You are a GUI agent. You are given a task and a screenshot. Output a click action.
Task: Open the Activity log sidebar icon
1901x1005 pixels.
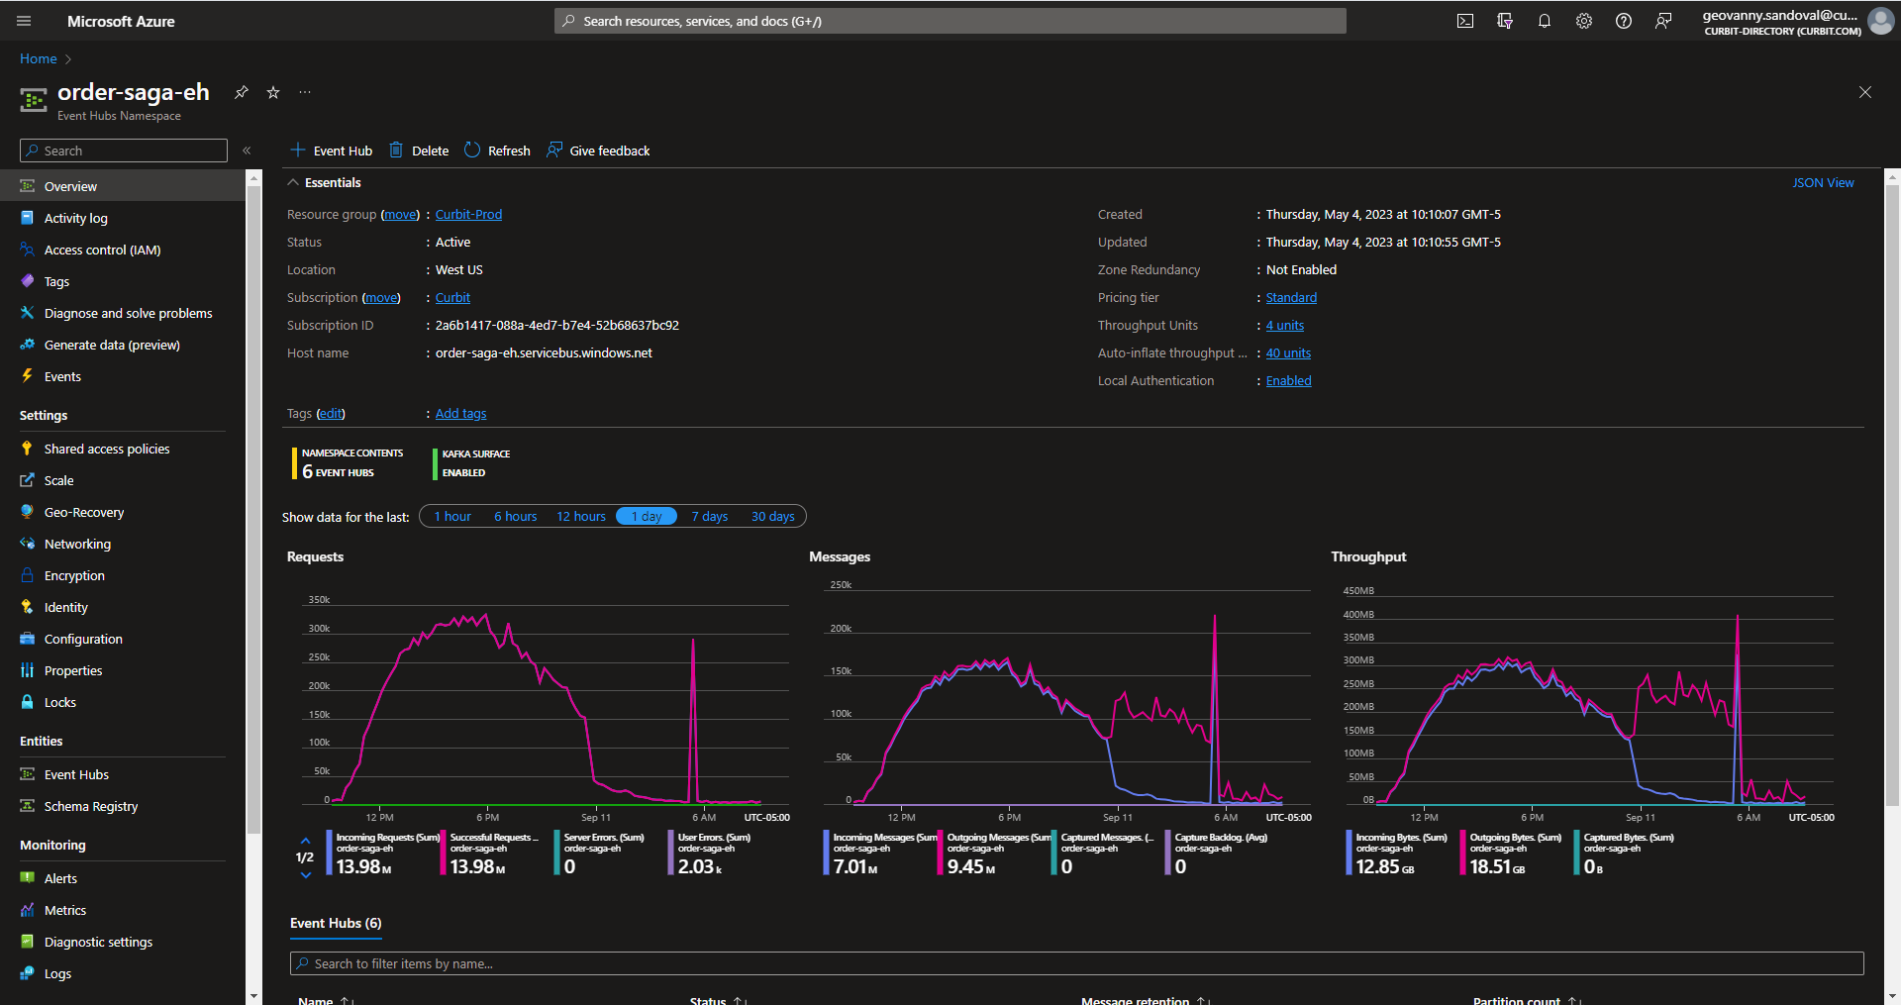pos(28,218)
